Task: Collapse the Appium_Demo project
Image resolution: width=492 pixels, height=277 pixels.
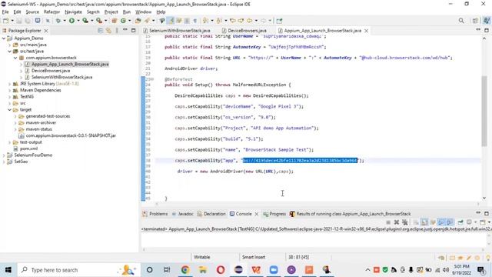Action: point(4,38)
